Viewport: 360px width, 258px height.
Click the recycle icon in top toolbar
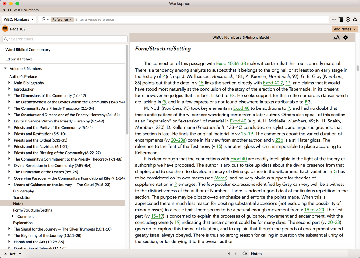(355, 20)
